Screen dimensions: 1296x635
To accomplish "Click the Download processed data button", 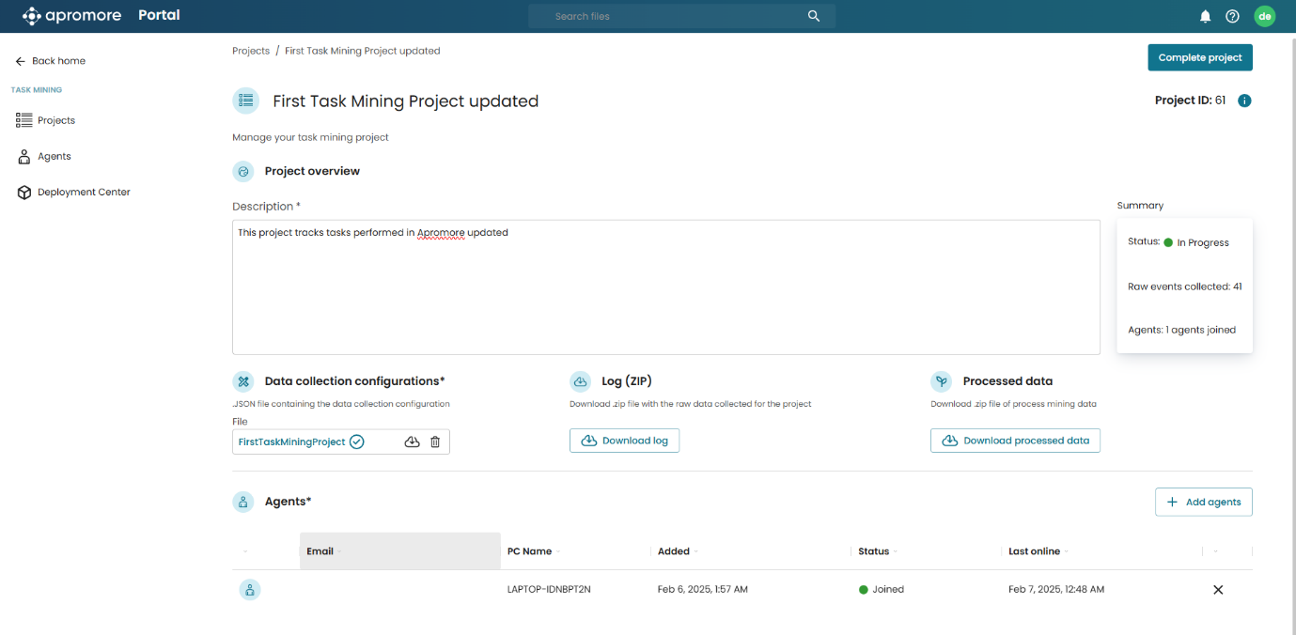I will pyautogui.click(x=1015, y=441).
